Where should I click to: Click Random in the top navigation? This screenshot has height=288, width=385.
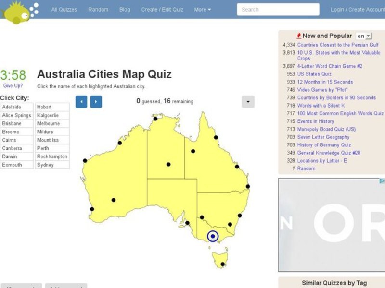[x=98, y=9]
